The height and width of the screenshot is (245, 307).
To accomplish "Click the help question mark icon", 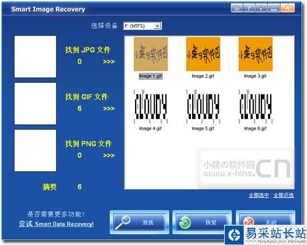I will click(x=249, y=8).
